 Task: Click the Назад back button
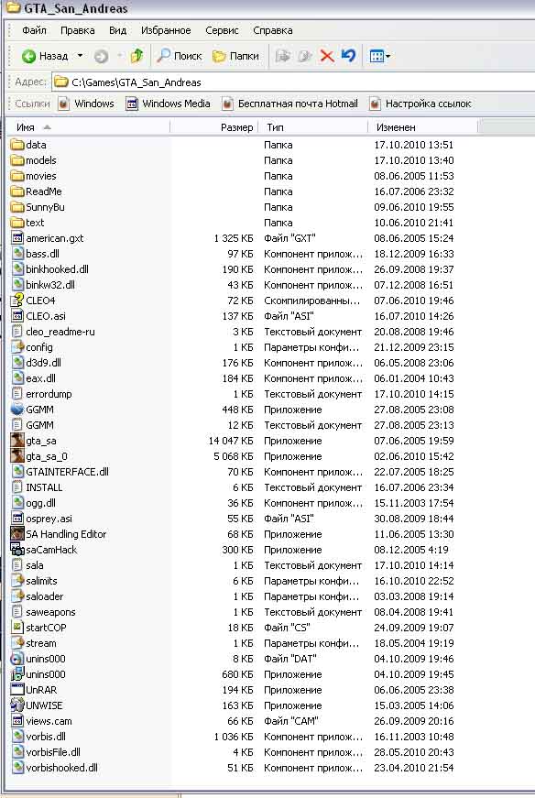pyautogui.click(x=45, y=56)
